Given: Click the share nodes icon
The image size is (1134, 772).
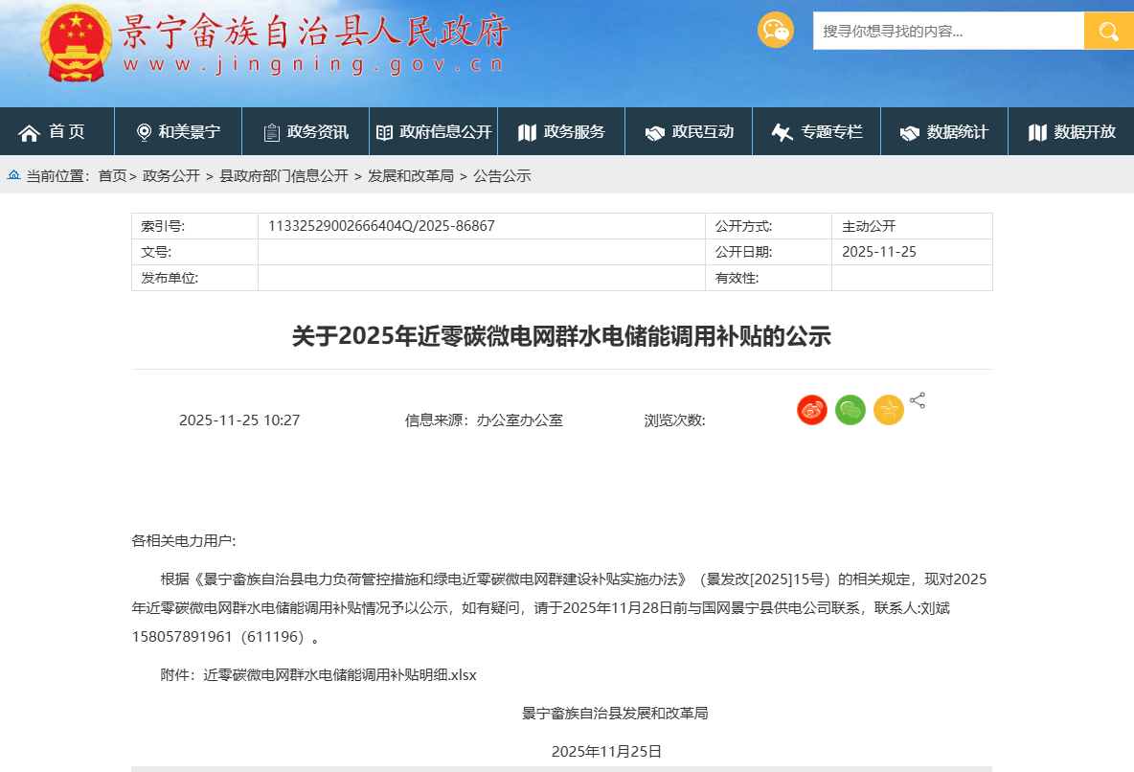Looking at the screenshot, I should (918, 400).
